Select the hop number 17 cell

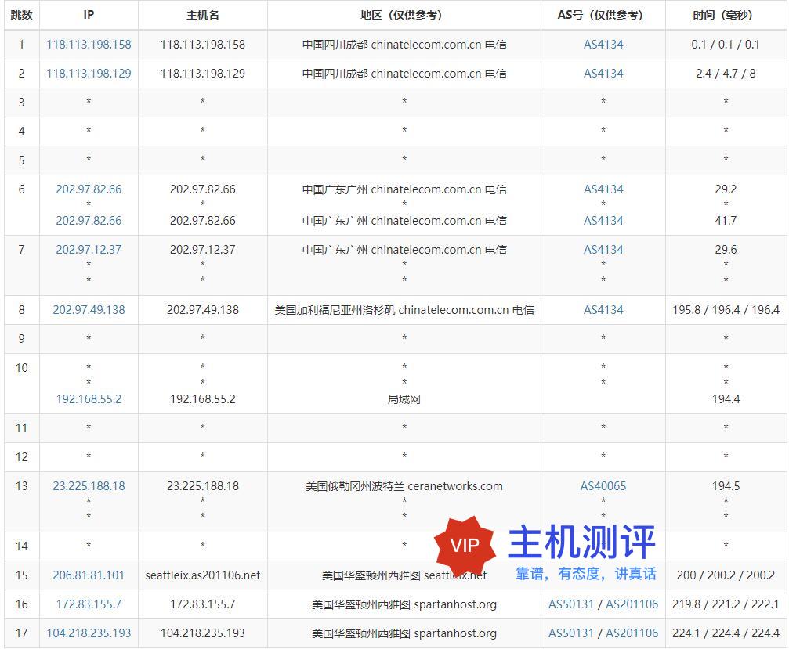[x=22, y=633]
